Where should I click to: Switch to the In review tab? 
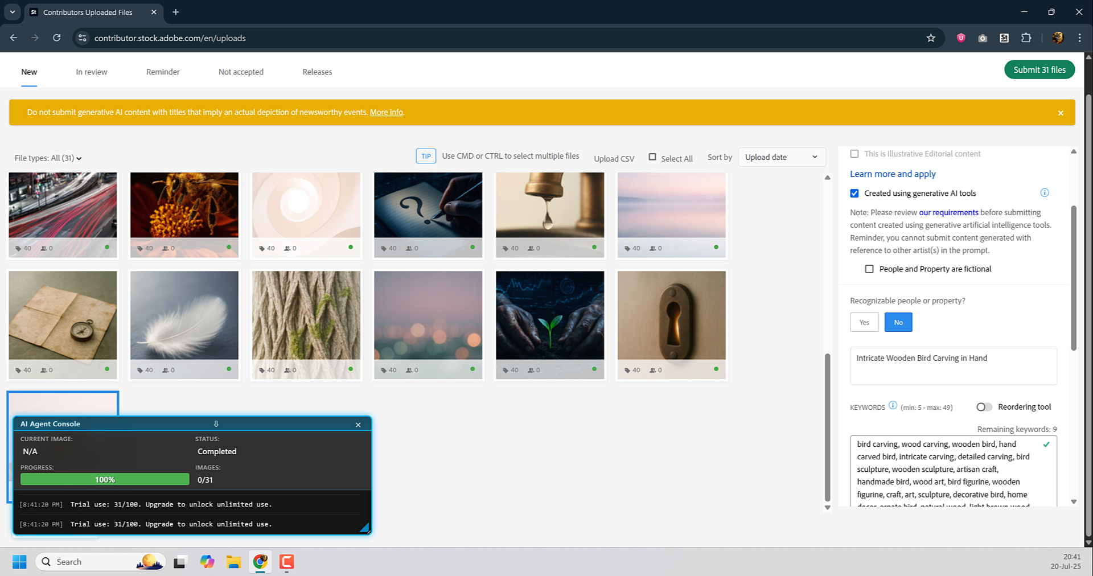pos(92,72)
